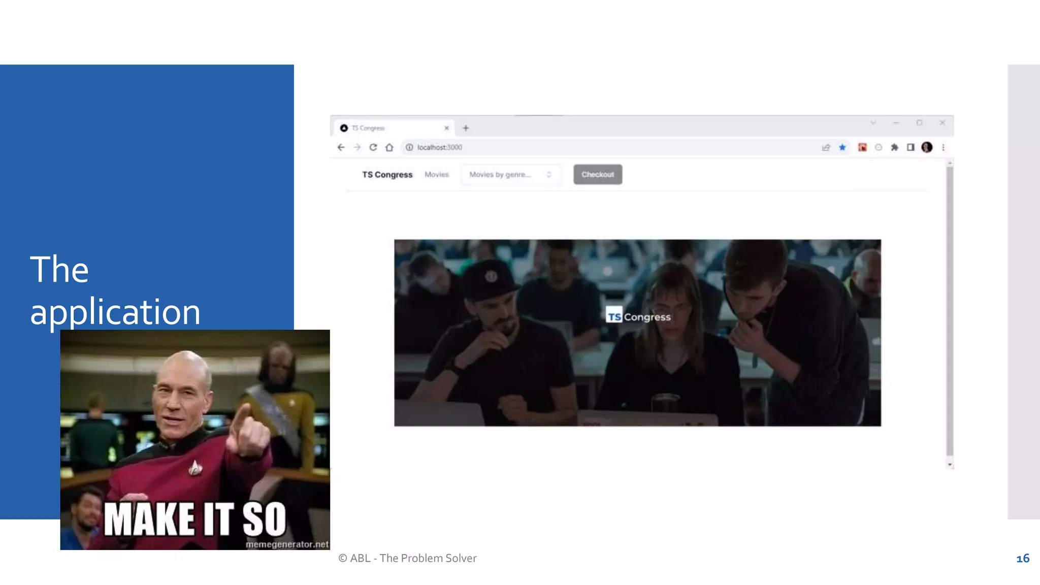The image size is (1040, 585).
Task: Click the page vertical scrollbar
Action: pyautogui.click(x=950, y=310)
